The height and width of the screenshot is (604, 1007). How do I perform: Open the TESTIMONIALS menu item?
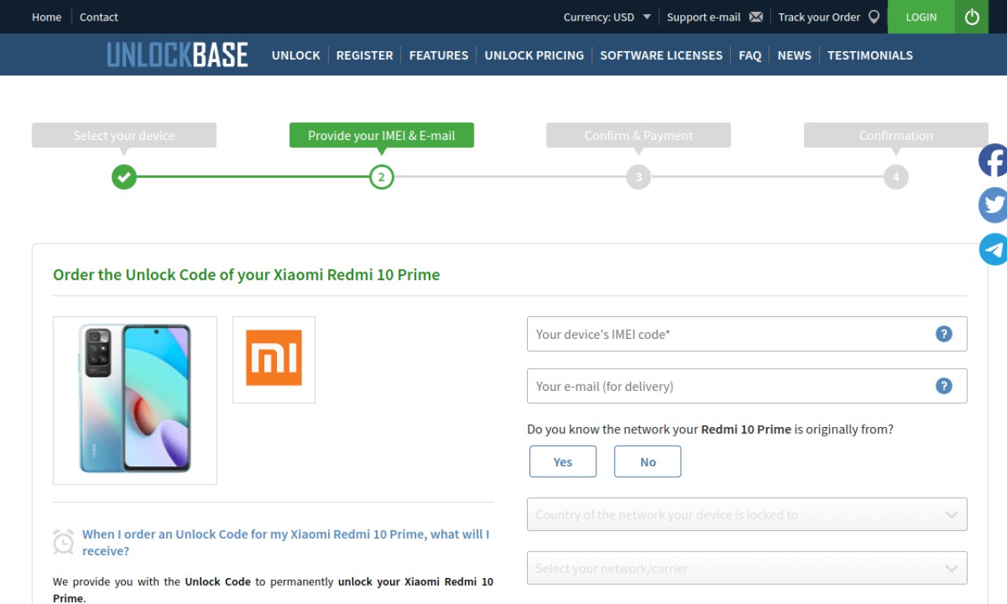pos(870,55)
